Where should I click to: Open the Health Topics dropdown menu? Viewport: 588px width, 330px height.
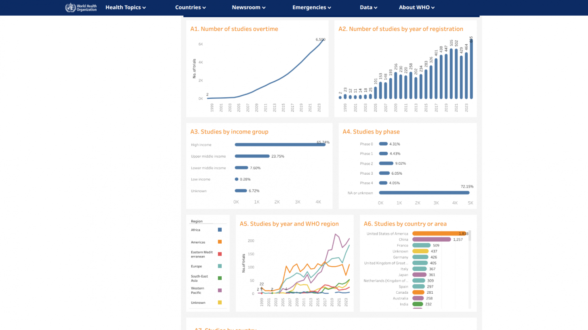click(126, 7)
